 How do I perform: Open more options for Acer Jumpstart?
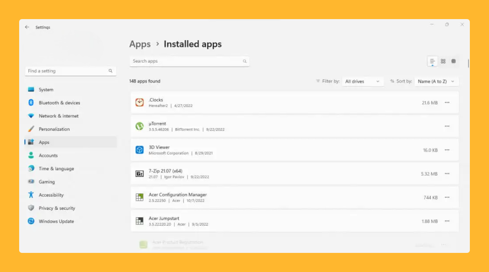click(x=447, y=221)
